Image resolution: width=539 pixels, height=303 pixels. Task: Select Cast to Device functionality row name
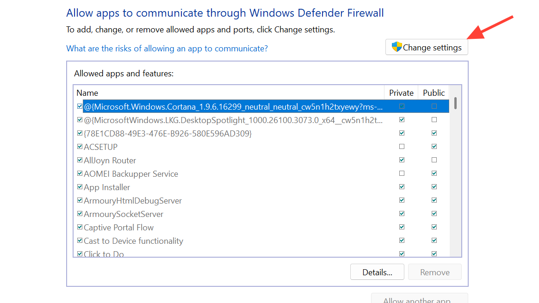(133, 241)
